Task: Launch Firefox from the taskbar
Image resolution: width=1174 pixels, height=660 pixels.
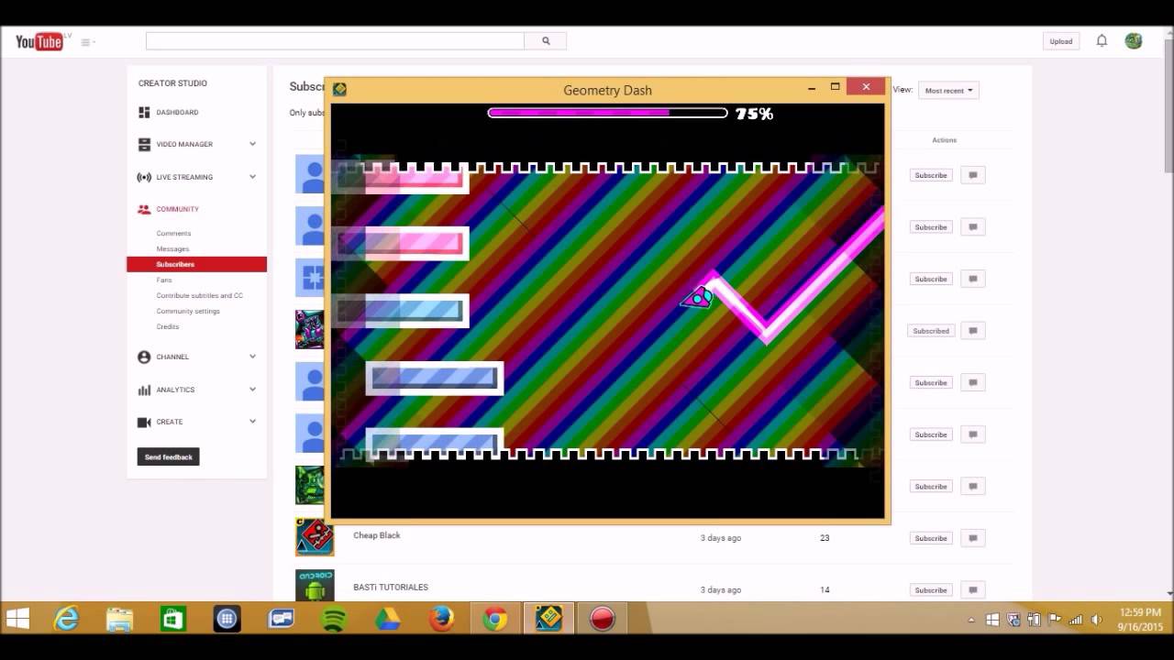Action: pos(441,620)
